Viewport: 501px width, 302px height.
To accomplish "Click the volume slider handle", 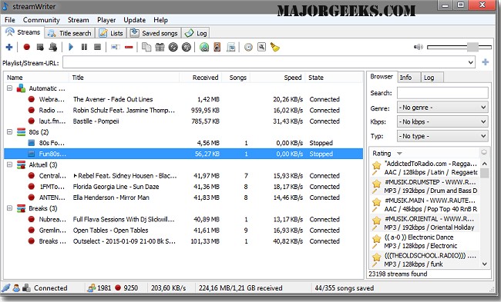I will (473, 47).
